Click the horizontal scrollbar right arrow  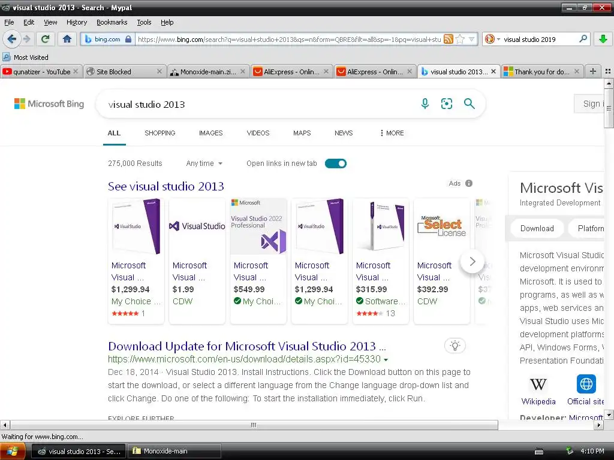(x=599, y=425)
